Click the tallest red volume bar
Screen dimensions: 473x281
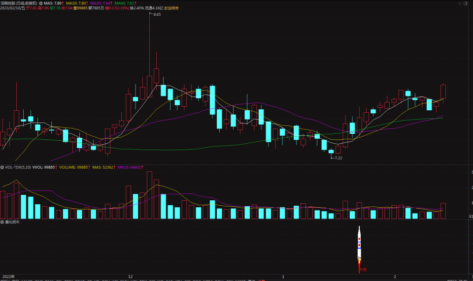click(149, 195)
